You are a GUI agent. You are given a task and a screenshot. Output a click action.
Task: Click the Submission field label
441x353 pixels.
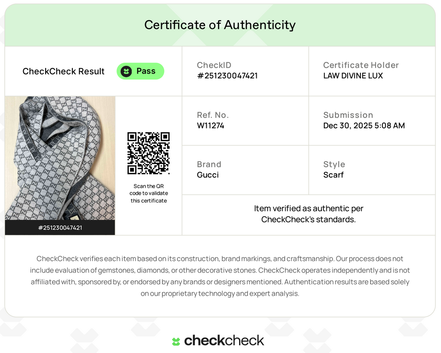click(348, 115)
